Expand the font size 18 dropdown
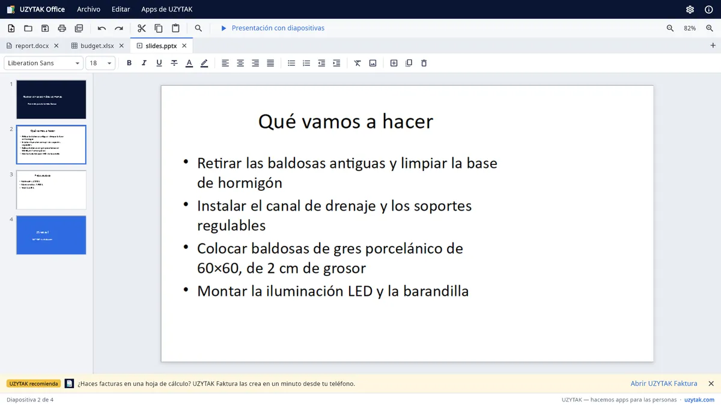 click(x=101, y=63)
